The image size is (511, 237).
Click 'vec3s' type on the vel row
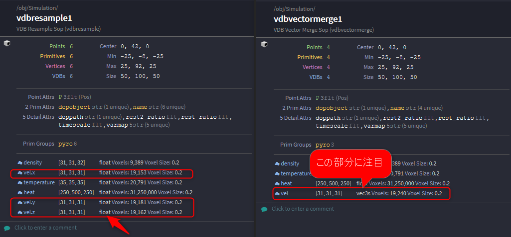[363, 194]
